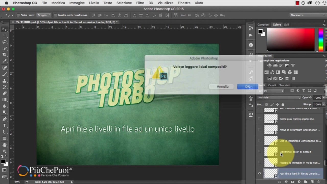The width and height of the screenshot is (327, 184).
Task: Open the Apple menu
Action: click(x=6, y=3)
